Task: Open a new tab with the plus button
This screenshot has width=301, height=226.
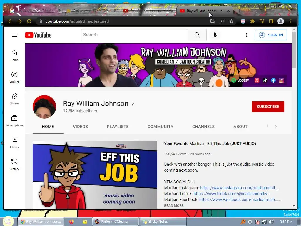Action: tap(240, 11)
